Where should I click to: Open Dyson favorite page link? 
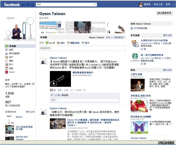tap(19, 117)
